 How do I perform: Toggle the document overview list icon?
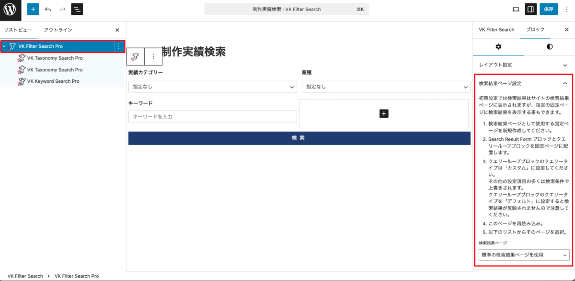coord(77,9)
